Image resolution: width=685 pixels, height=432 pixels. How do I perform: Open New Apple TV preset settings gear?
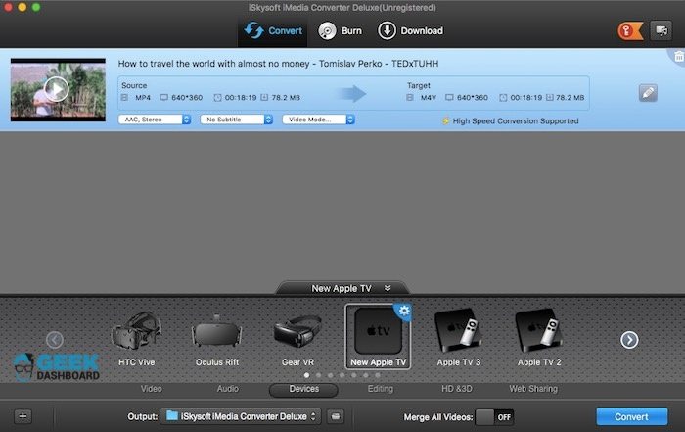[x=404, y=311]
